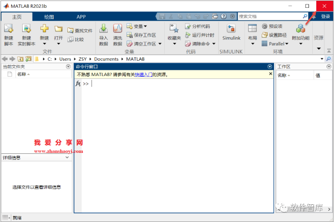Expand the Parallel dropdown arrow

point(287,44)
